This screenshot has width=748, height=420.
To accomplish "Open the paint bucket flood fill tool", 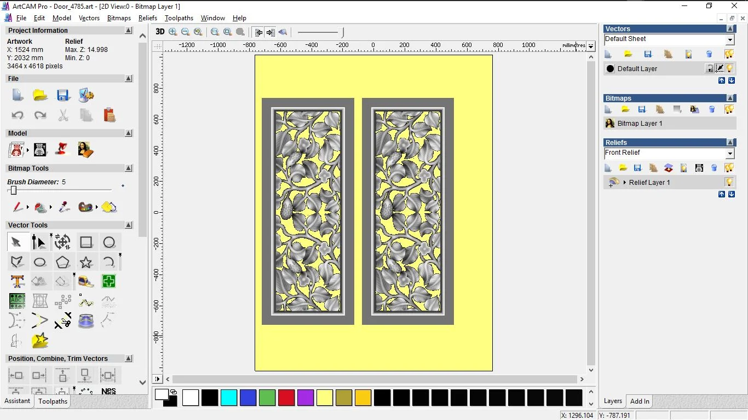I will click(x=41, y=207).
